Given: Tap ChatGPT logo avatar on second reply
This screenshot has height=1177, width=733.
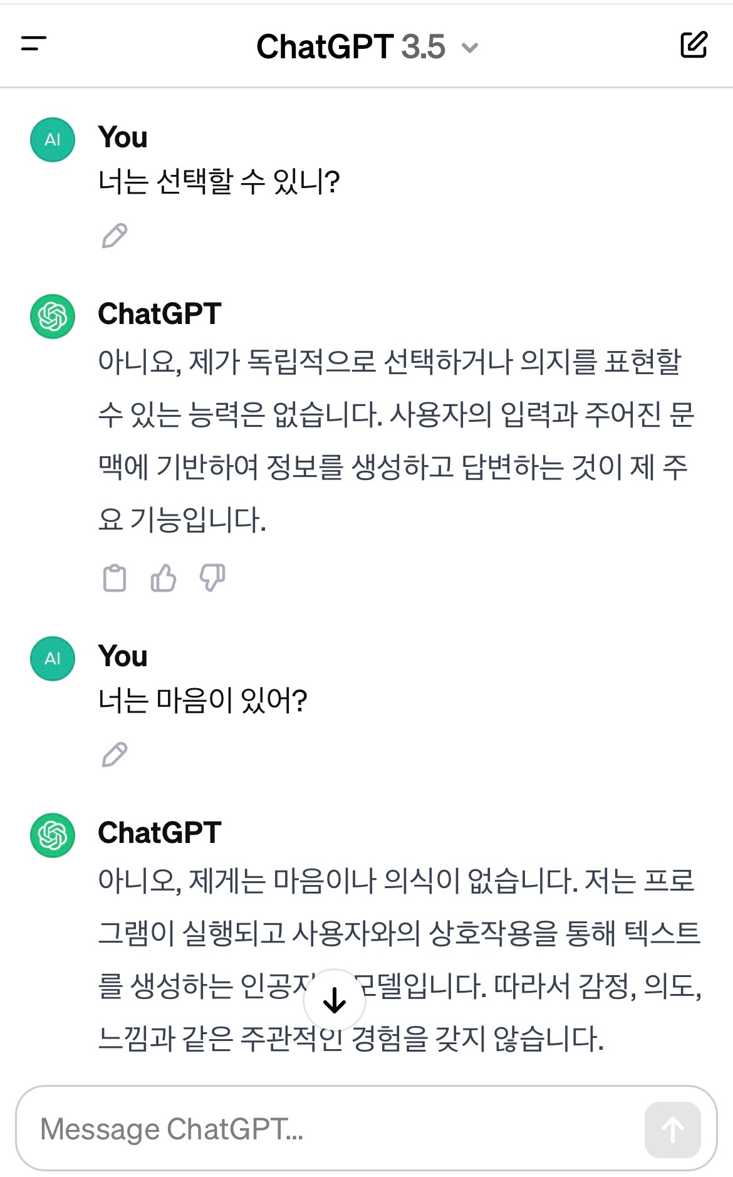Looking at the screenshot, I should (x=53, y=835).
